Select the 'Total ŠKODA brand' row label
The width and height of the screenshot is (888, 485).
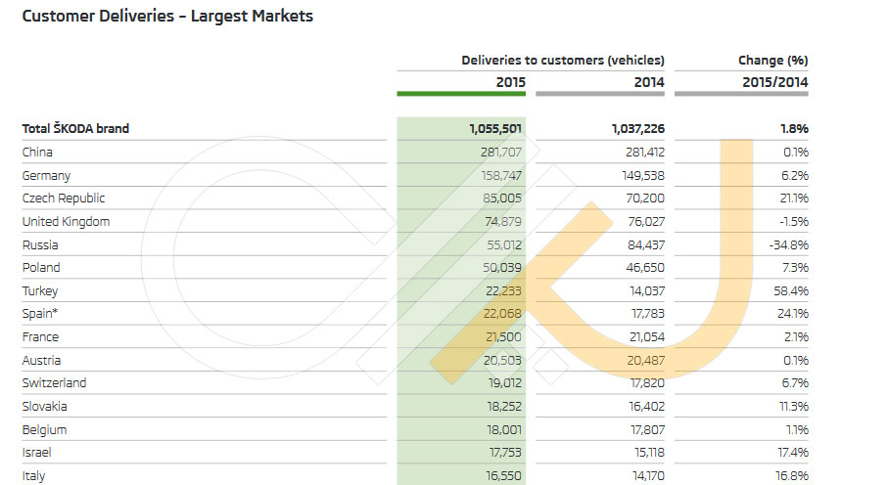76,128
